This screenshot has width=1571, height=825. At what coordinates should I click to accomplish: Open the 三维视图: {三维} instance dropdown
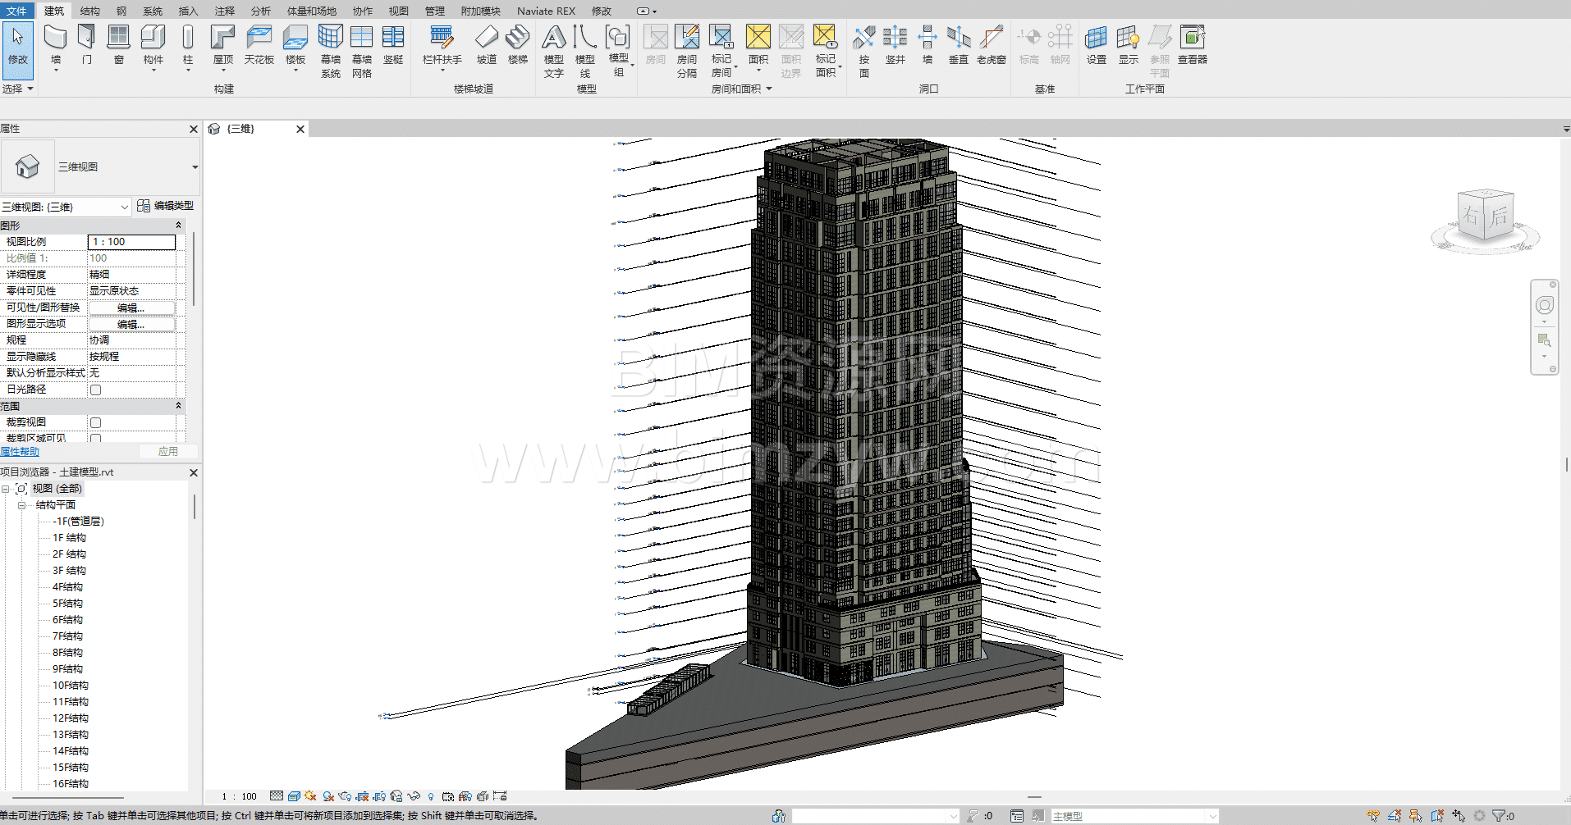(66, 207)
